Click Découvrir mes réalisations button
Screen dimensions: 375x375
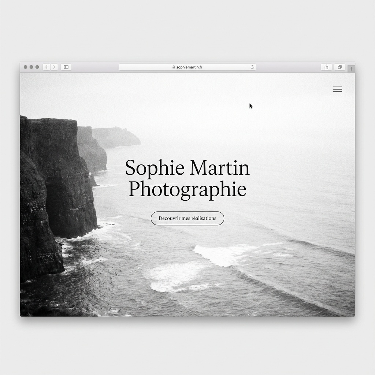point(187,218)
